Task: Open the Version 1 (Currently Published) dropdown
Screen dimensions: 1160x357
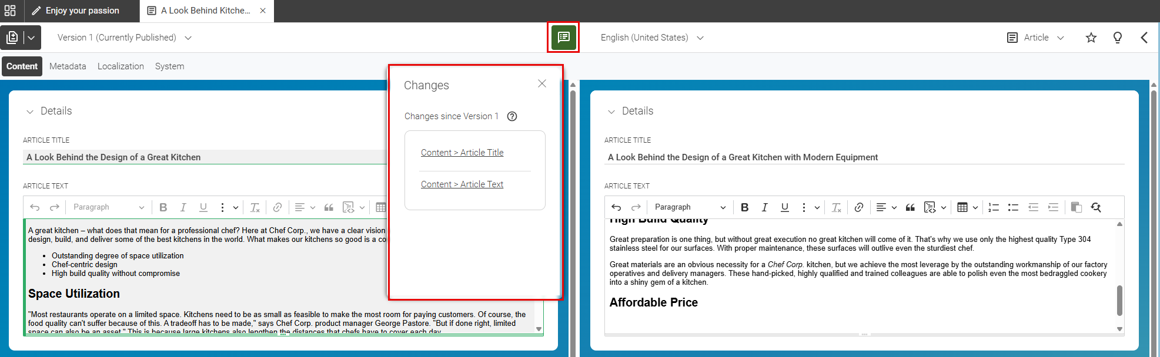Action: [125, 38]
